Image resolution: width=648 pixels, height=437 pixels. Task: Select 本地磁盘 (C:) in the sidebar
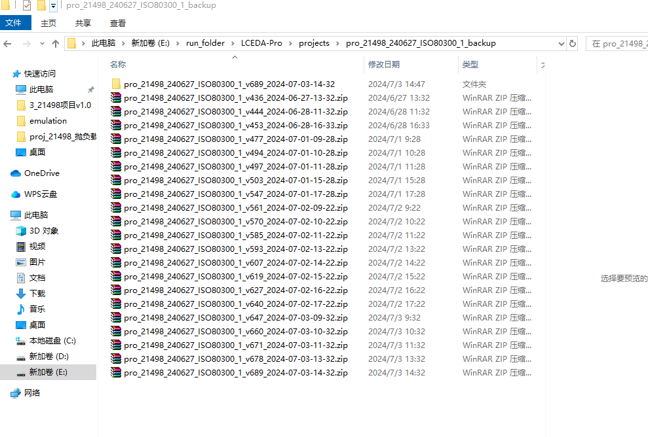pos(52,341)
